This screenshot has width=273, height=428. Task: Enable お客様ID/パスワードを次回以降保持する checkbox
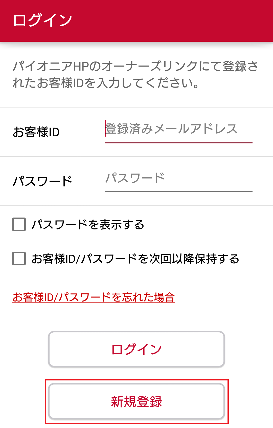tap(19, 259)
